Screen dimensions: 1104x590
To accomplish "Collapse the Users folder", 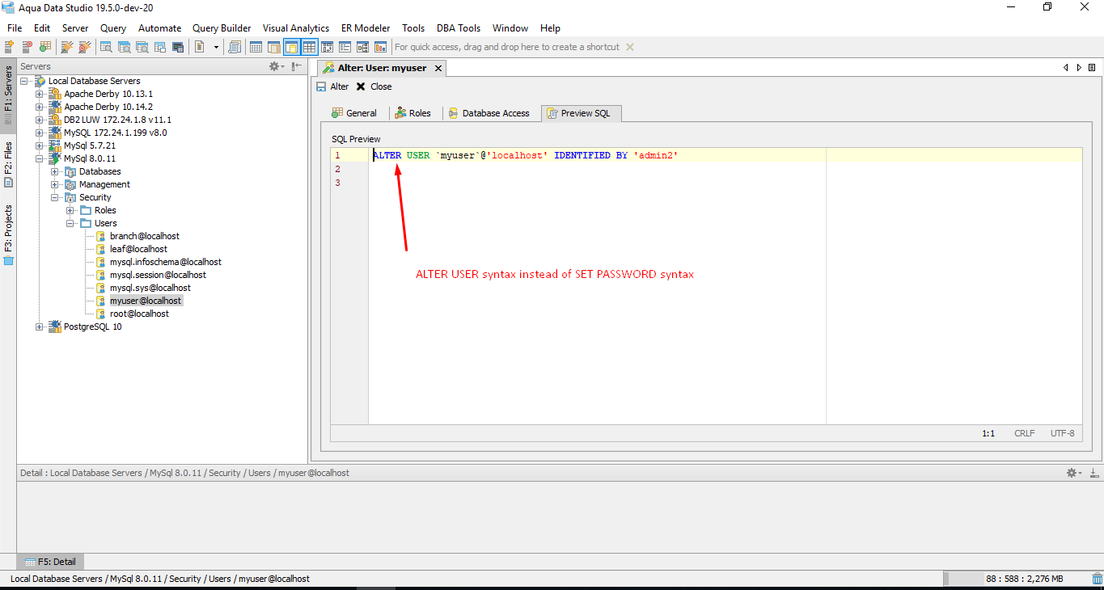I will coord(70,223).
